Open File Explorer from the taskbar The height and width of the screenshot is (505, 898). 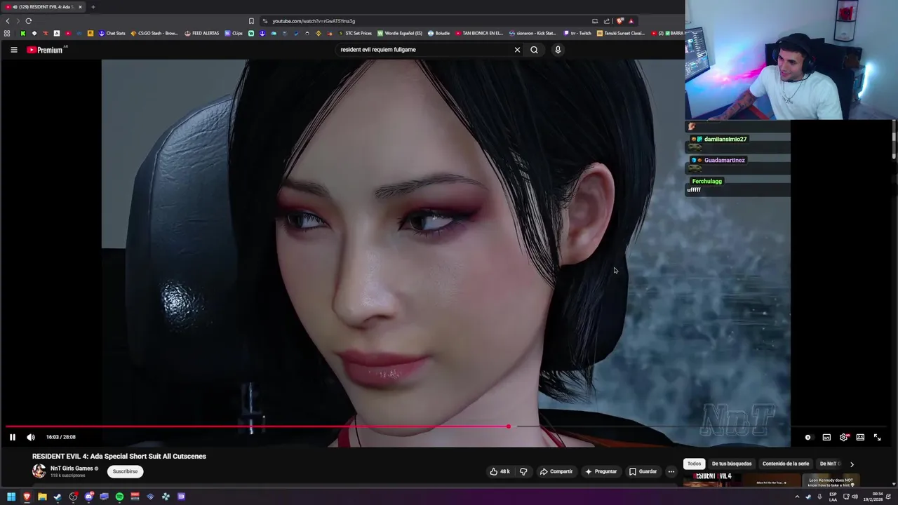[42, 497]
